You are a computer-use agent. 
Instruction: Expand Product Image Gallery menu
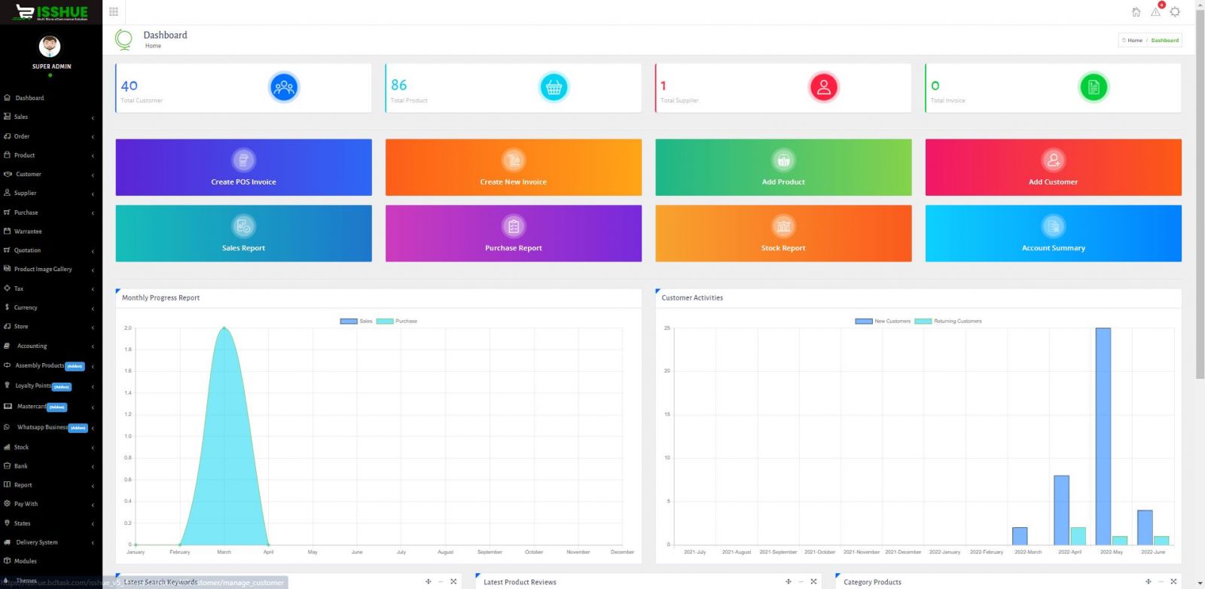click(x=50, y=269)
